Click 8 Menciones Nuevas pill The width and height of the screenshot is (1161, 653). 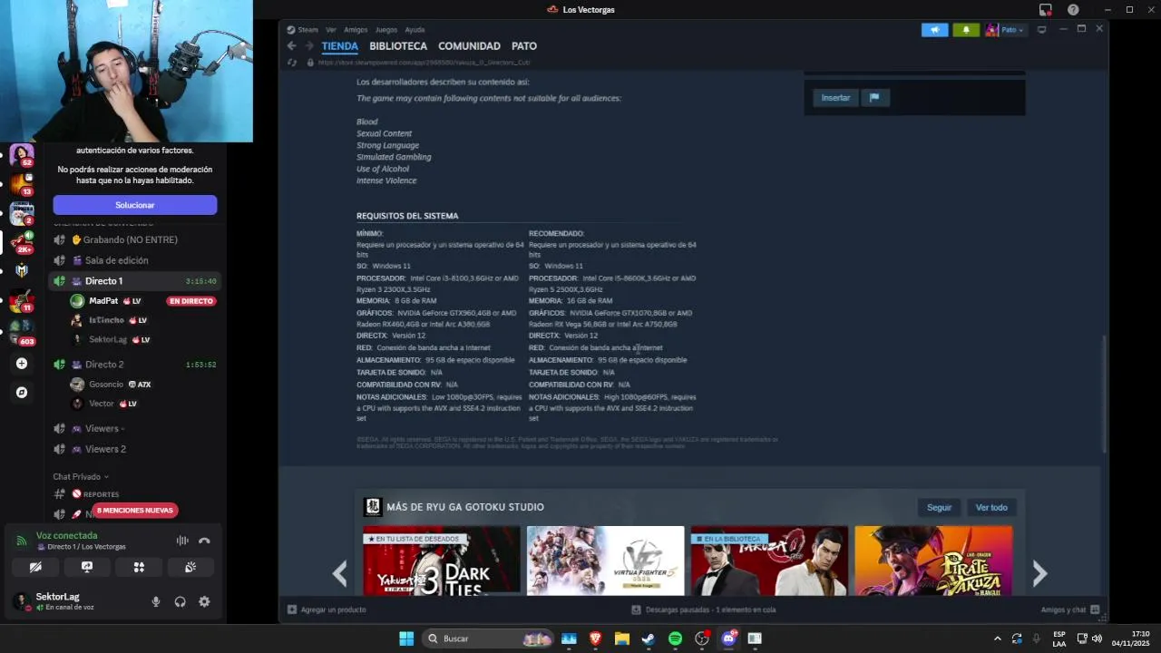[134, 511]
